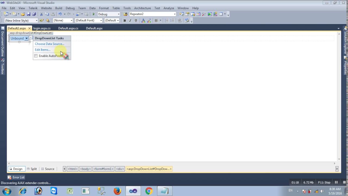This screenshot has height=196, width=348.
Task: Click the Find in Files icon beside Repeater2
Action: click(x=125, y=14)
